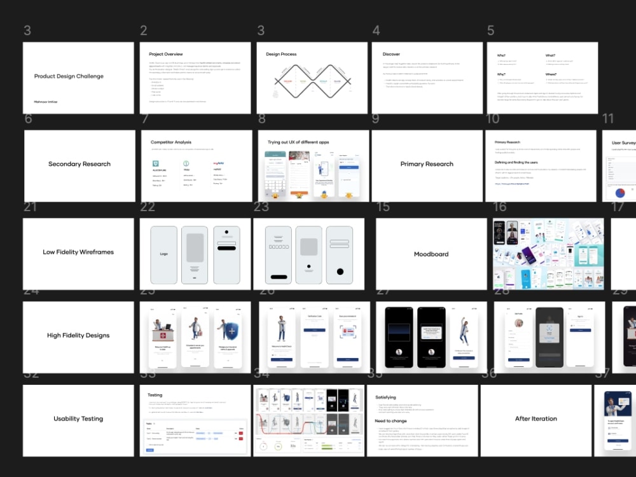Select the frame with the profile avatar screen
Screen dimensions: 636x477
(x=550, y=337)
